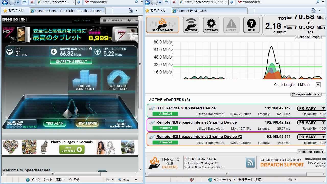Click Create Account on Speedtest
This screenshot has width=327, height=184.
point(83,21)
